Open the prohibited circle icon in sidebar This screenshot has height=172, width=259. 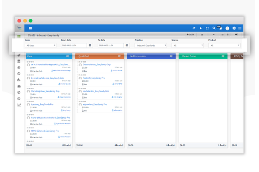click(19, 92)
